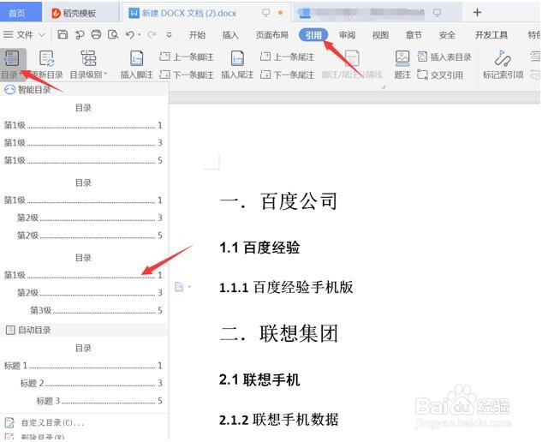
Task: Select the 引用 ribbon tab
Action: click(313, 34)
